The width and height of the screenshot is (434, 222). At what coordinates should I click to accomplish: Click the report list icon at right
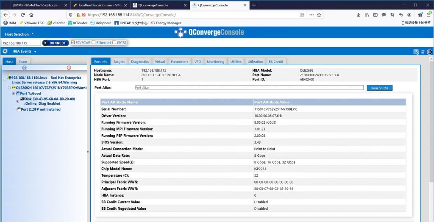click(416, 52)
